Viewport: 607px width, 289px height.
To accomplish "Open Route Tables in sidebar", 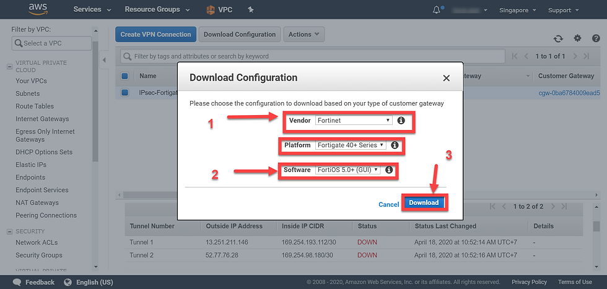I will click(x=35, y=106).
